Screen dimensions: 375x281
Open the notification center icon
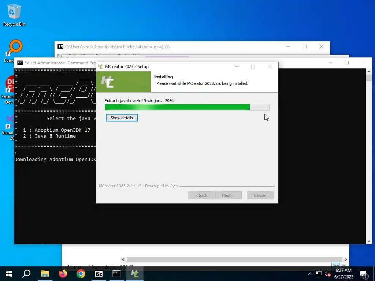[363, 274]
